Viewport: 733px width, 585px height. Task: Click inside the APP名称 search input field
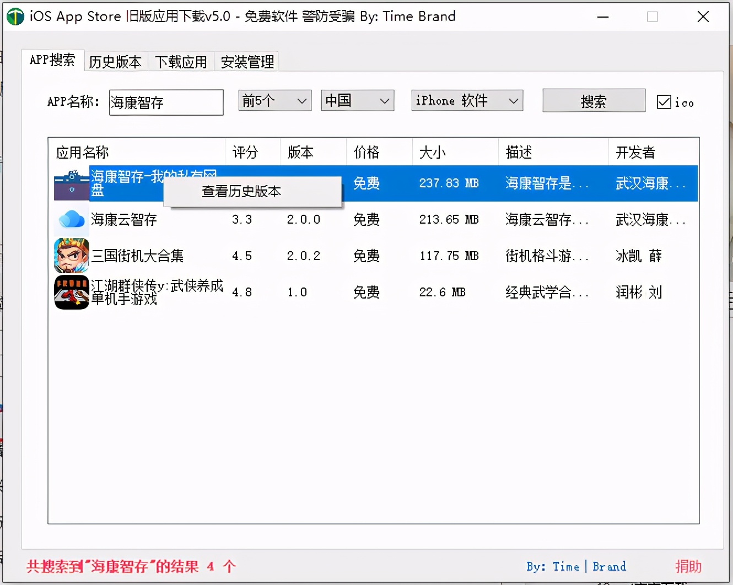(x=165, y=102)
